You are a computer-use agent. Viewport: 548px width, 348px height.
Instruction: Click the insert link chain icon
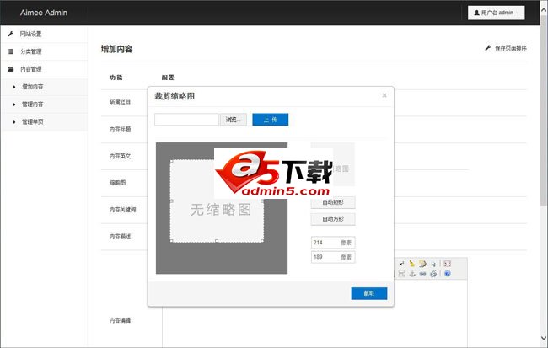(423, 274)
